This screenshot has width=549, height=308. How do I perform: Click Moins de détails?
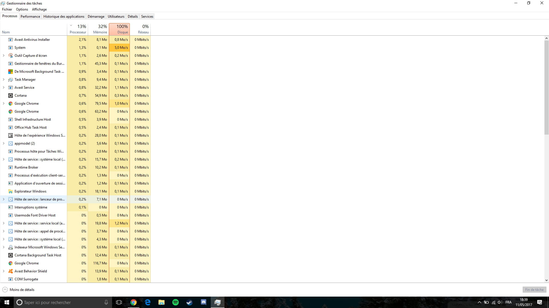pyautogui.click(x=18, y=290)
